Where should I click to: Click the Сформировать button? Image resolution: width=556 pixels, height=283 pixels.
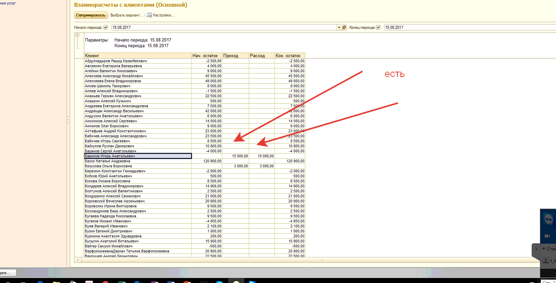point(91,15)
